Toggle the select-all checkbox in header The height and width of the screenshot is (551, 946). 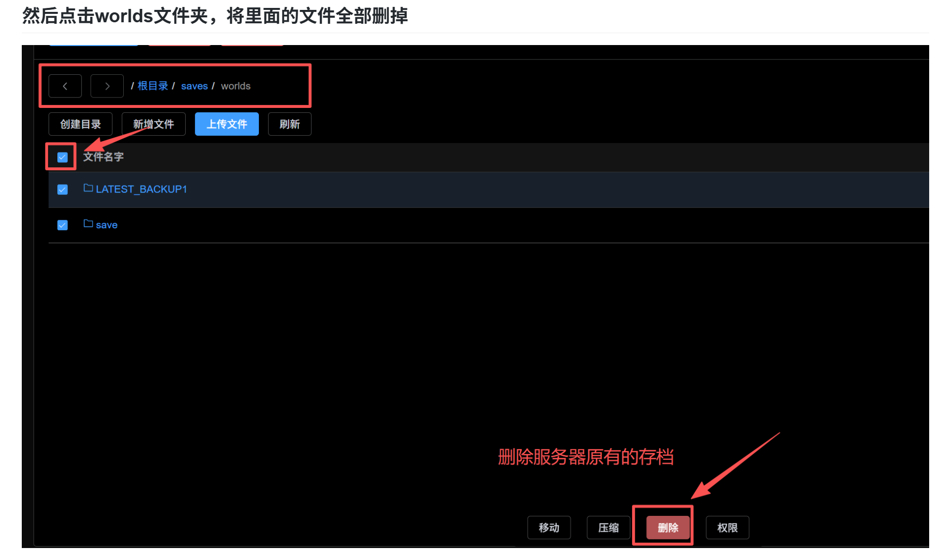coord(62,157)
